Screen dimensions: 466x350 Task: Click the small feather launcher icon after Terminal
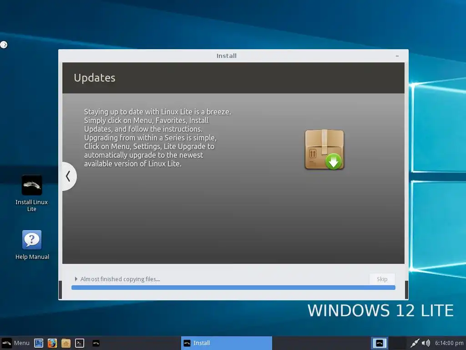click(96, 343)
